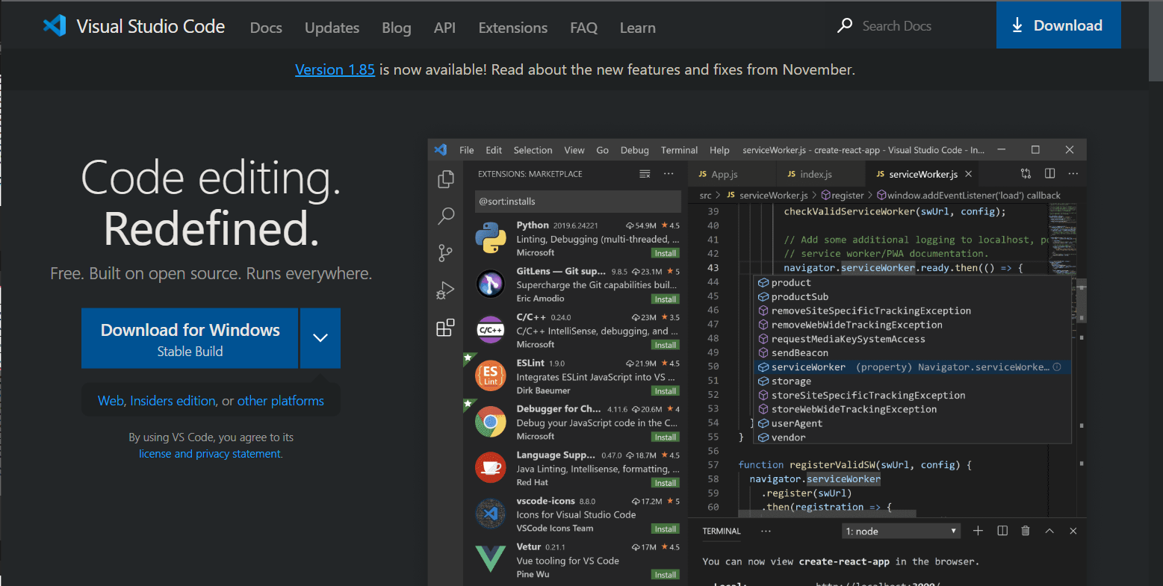Select serviceWorker suggestion in autocomplete list
This screenshot has height=586, width=1163.
pyautogui.click(x=913, y=367)
